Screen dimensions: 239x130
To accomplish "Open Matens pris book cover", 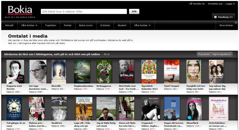I will pyautogui.click(x=37, y=109).
